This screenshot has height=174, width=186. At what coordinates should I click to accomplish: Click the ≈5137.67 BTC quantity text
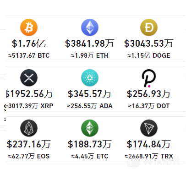pyautogui.click(x=29, y=55)
